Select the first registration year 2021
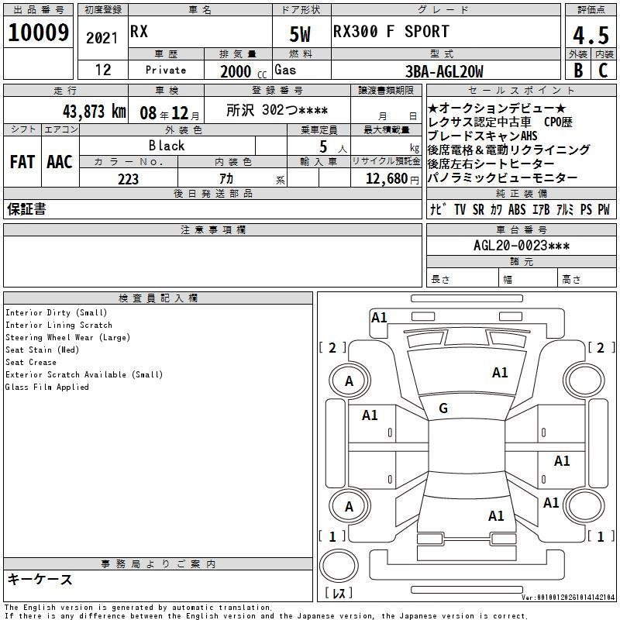This screenshot has height=620, width=620. [x=102, y=38]
